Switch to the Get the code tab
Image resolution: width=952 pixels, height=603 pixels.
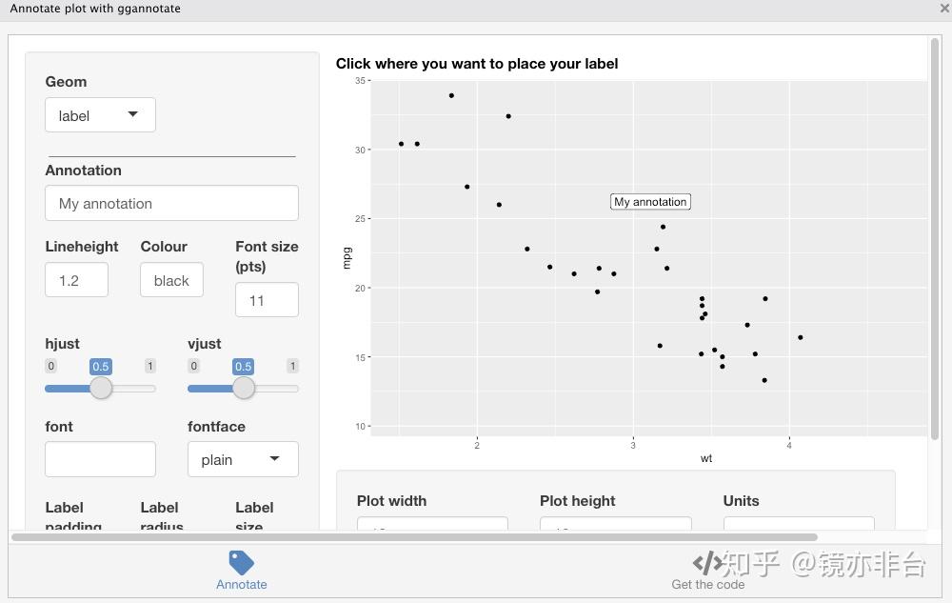coord(707,583)
